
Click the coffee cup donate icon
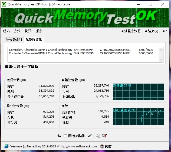pos(102,146)
